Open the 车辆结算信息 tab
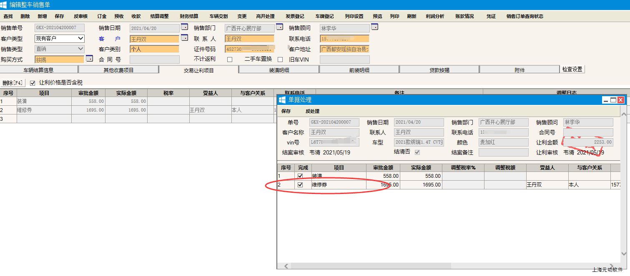The image size is (630, 276). [38, 70]
